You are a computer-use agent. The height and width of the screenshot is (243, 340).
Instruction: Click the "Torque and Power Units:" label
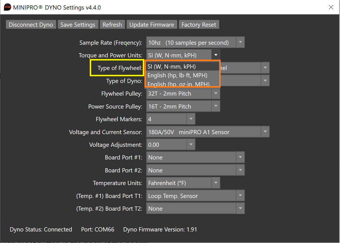[111, 55]
